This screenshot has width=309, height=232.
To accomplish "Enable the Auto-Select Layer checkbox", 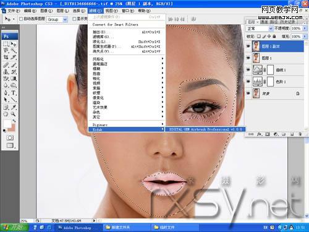I will pos(21,19).
